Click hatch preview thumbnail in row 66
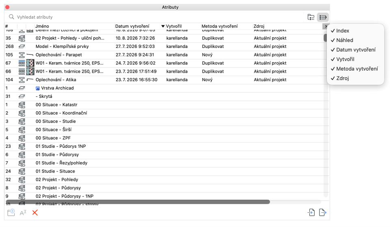Viewport: 391px width, 227px height. [x=30, y=71]
